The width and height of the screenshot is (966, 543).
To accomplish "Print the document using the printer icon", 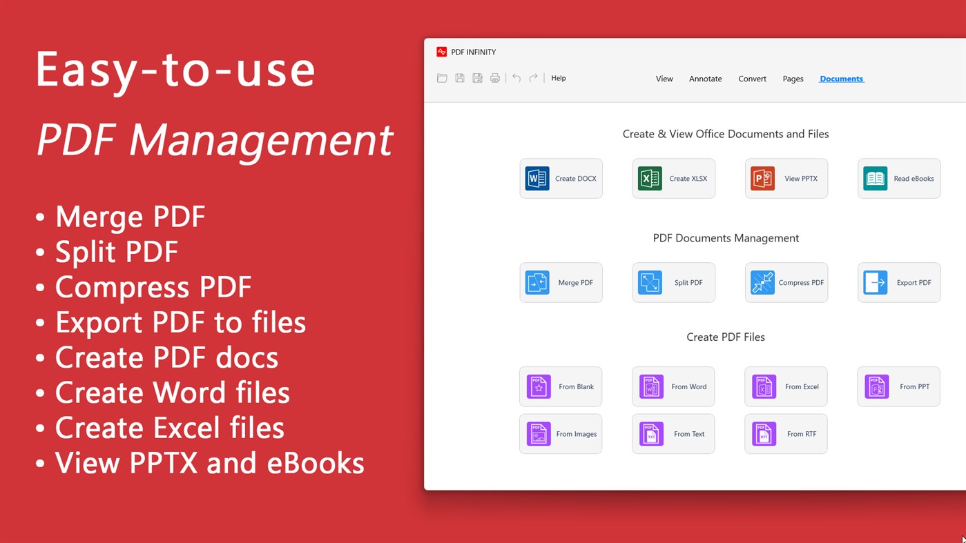I will point(494,78).
